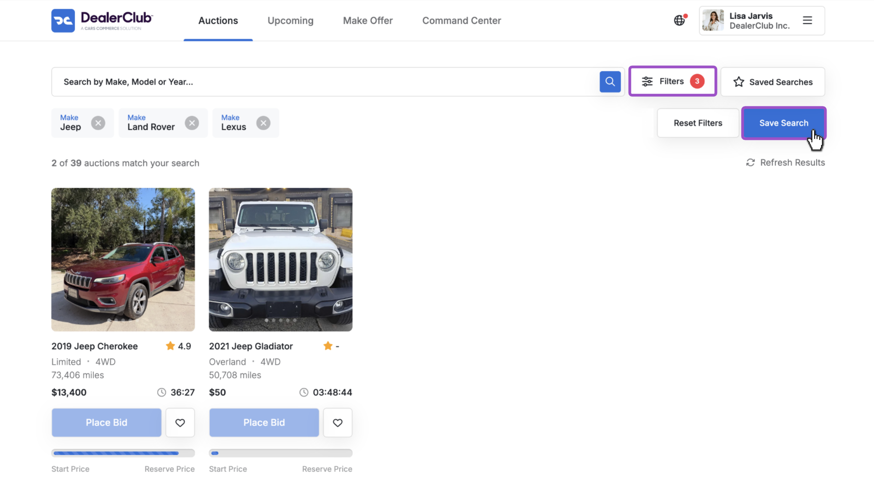Click the Cherokee 4.9 star rating
Image resolution: width=874 pixels, height=492 pixels.
(178, 346)
